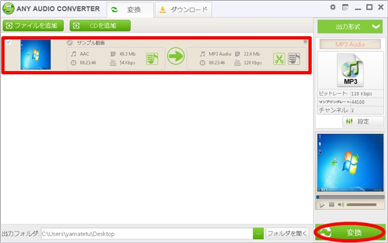The height and width of the screenshot is (243, 388).
Task: Switch to the ダウンロード tab
Action: click(x=184, y=10)
